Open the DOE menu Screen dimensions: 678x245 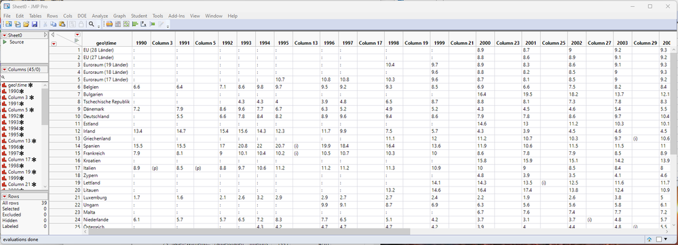click(82, 16)
